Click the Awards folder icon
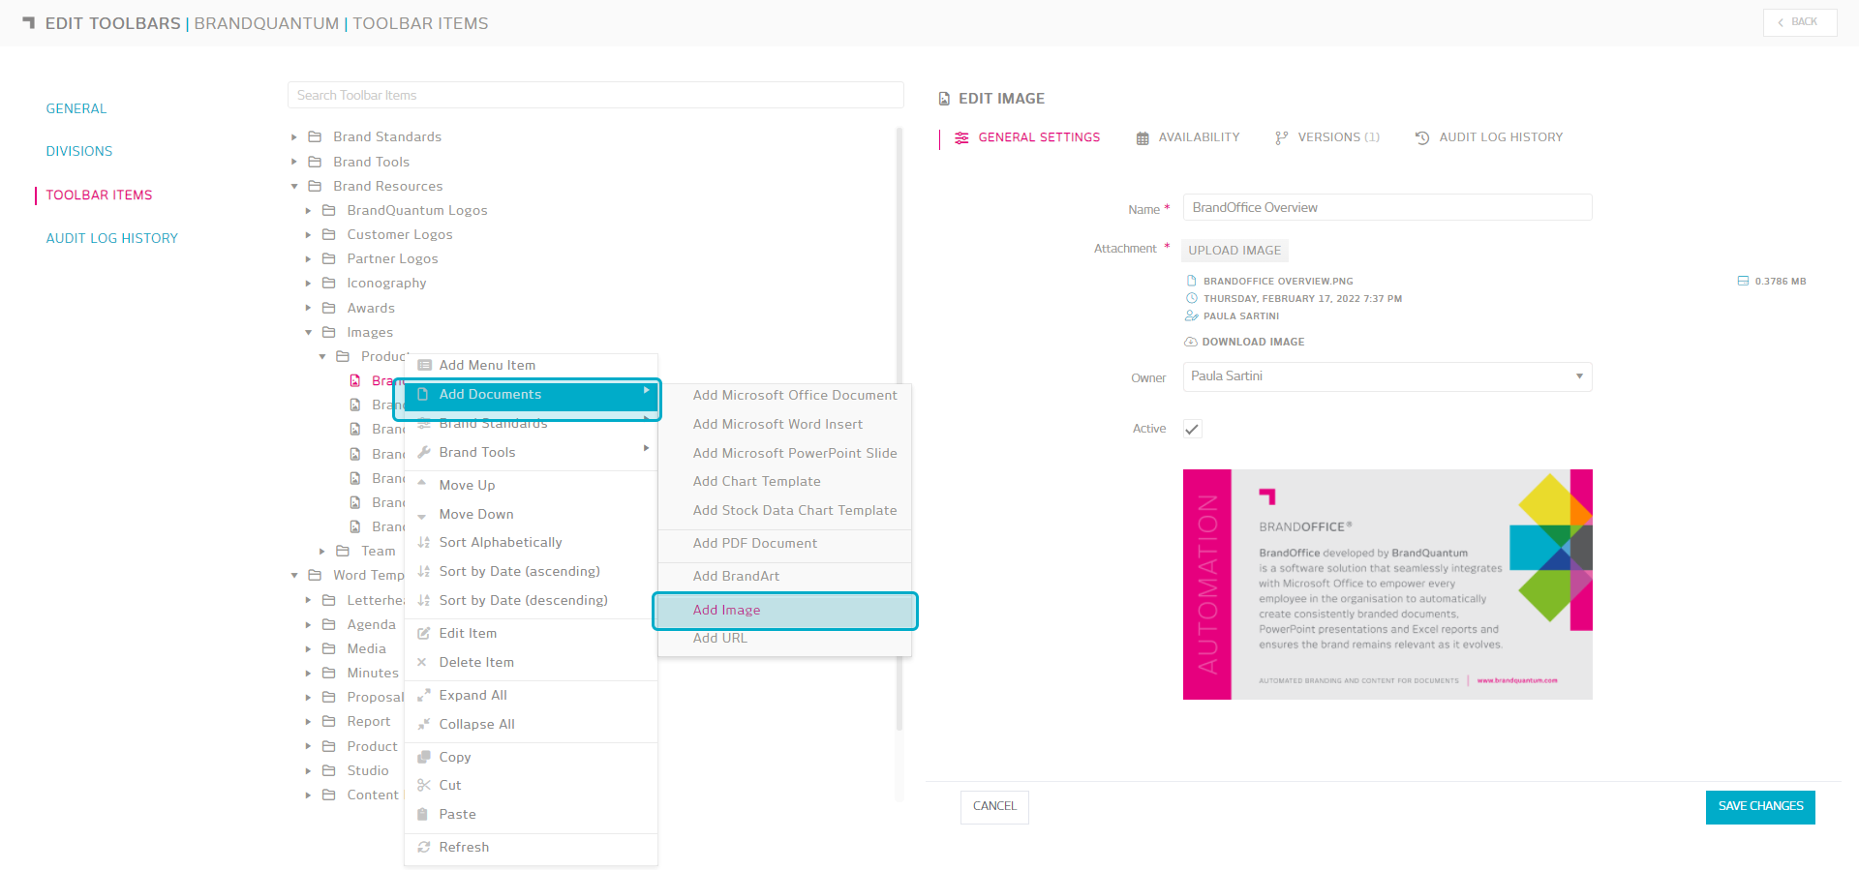The width and height of the screenshot is (1859, 870). [328, 308]
